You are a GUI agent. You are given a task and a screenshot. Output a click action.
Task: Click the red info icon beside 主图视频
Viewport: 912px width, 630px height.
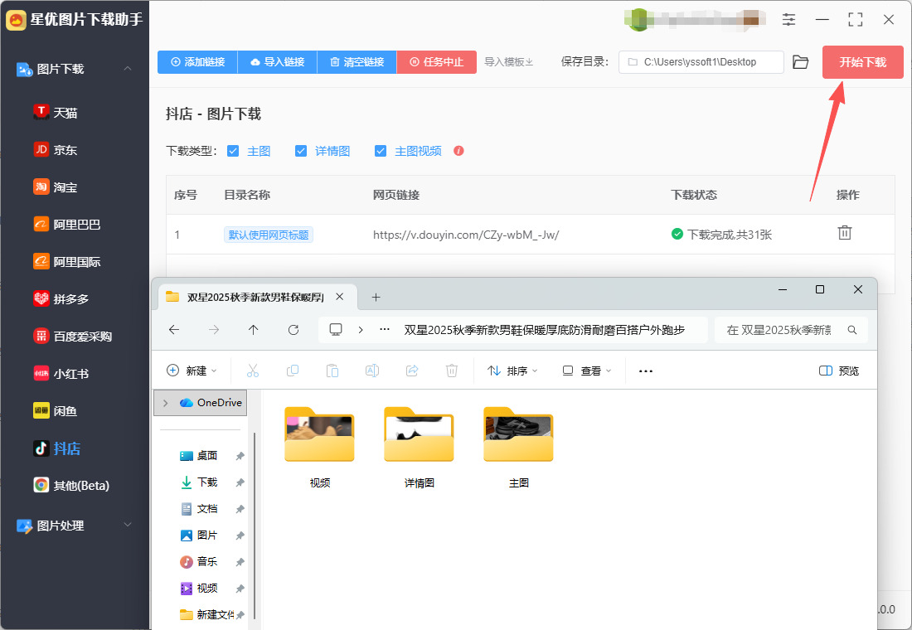click(458, 151)
